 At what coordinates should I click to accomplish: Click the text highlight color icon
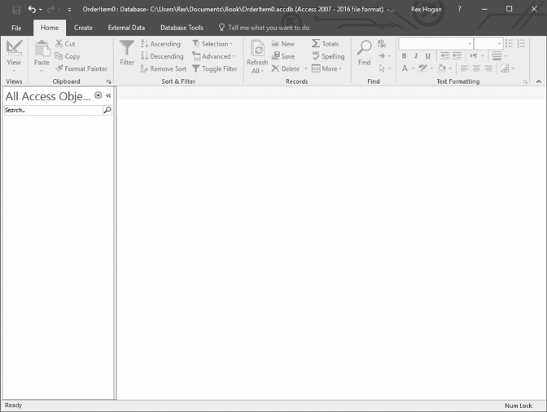422,68
